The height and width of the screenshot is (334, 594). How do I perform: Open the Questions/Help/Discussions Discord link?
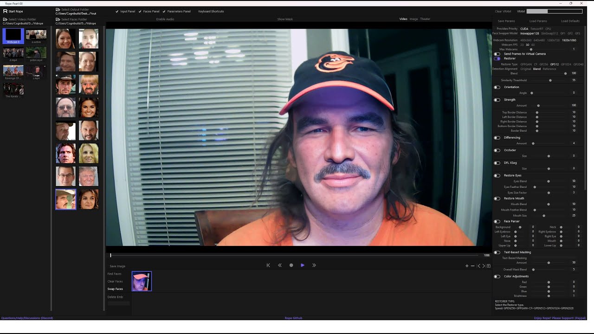(x=27, y=318)
